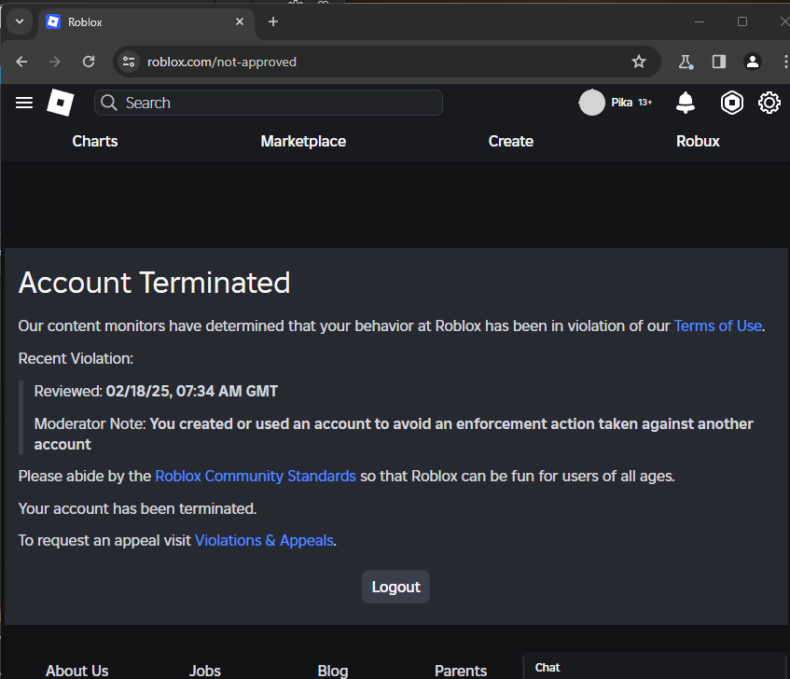Open the notifications bell
This screenshot has height=679, width=790.
(686, 103)
